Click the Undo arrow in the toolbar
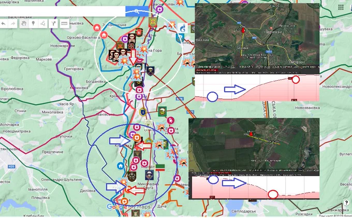The height and width of the screenshot is (218, 352). (x=4, y=24)
